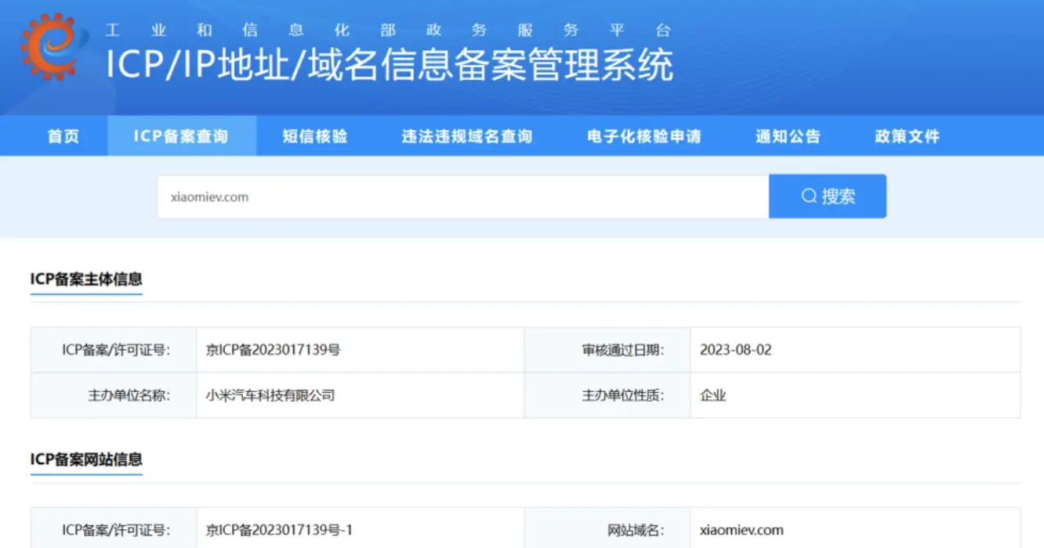Open 违法违规域名查询 tab
The width and height of the screenshot is (1044, 548).
[x=467, y=136]
